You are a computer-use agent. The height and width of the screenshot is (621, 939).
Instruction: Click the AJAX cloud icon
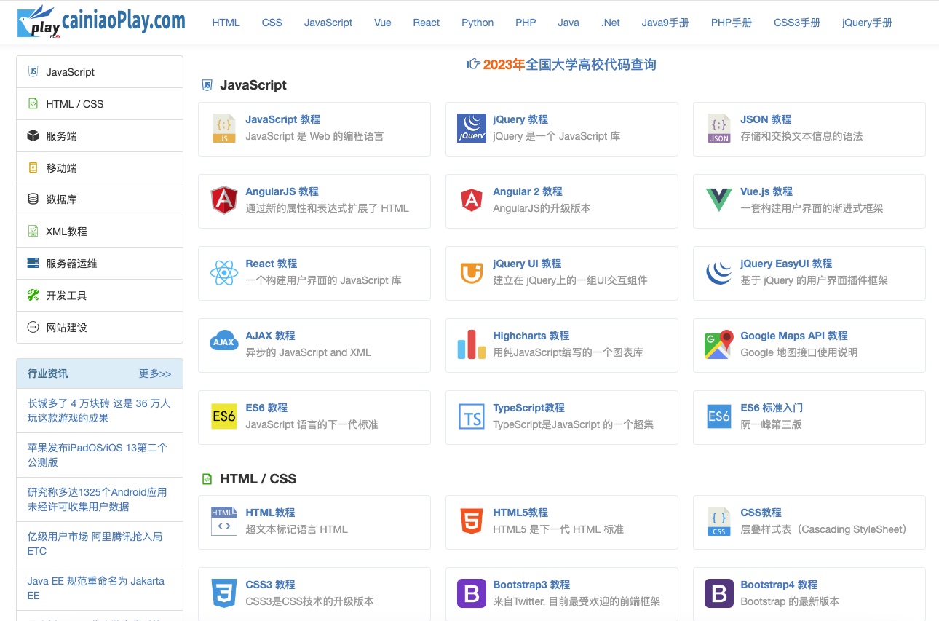click(x=224, y=341)
